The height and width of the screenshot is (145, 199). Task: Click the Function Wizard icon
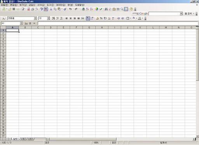(x=26, y=23)
